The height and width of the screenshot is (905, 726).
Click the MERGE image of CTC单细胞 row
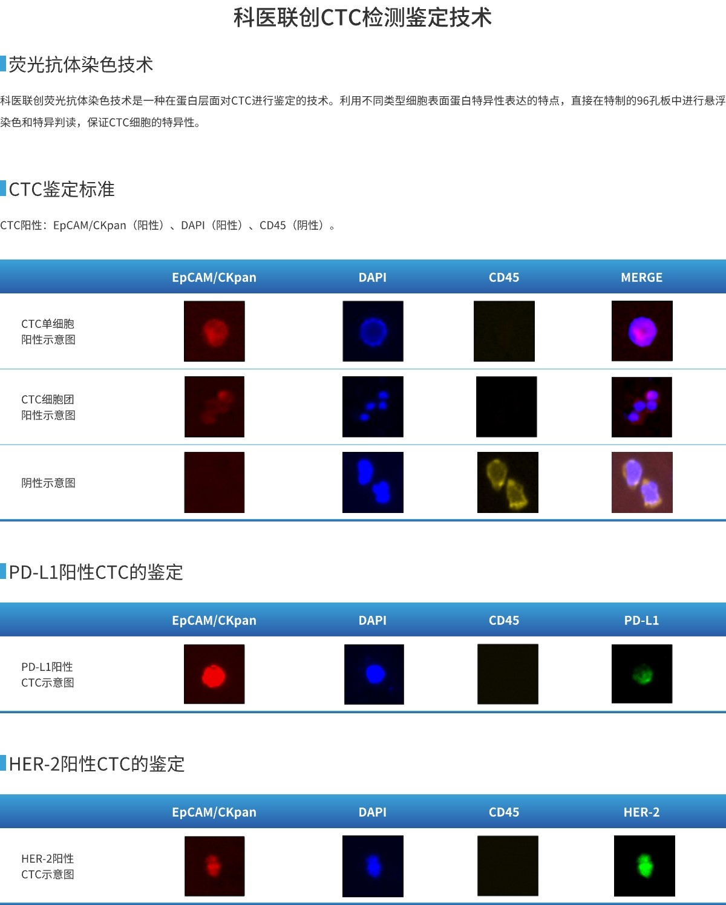tap(642, 332)
